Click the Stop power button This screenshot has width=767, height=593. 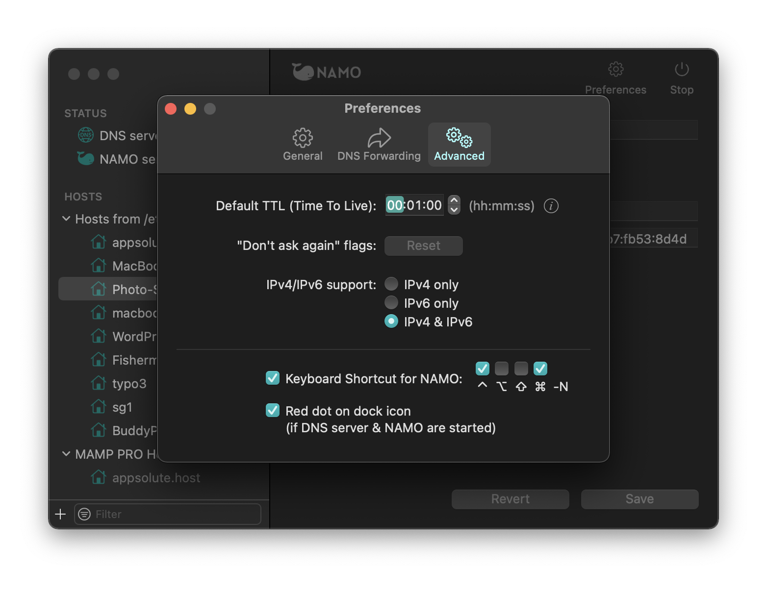682,70
